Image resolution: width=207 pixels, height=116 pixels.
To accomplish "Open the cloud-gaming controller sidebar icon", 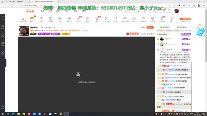I will [x=3, y=44].
